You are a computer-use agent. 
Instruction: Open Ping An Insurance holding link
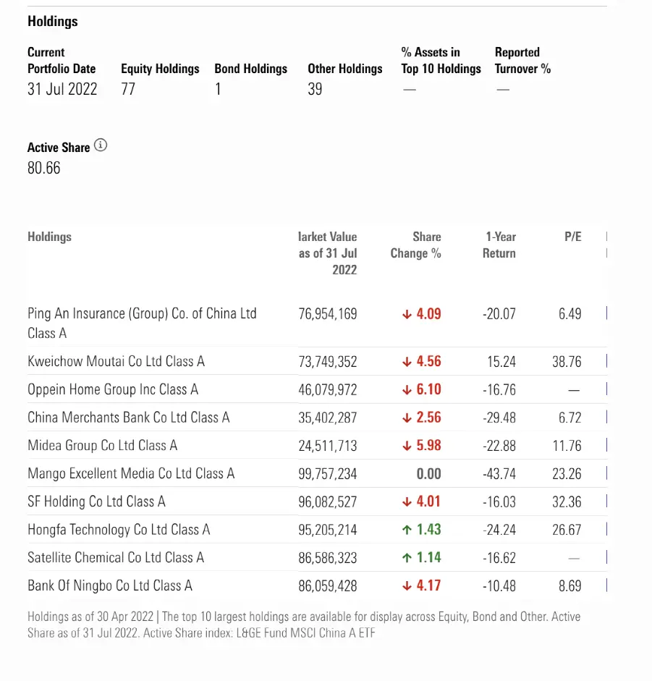142,323
